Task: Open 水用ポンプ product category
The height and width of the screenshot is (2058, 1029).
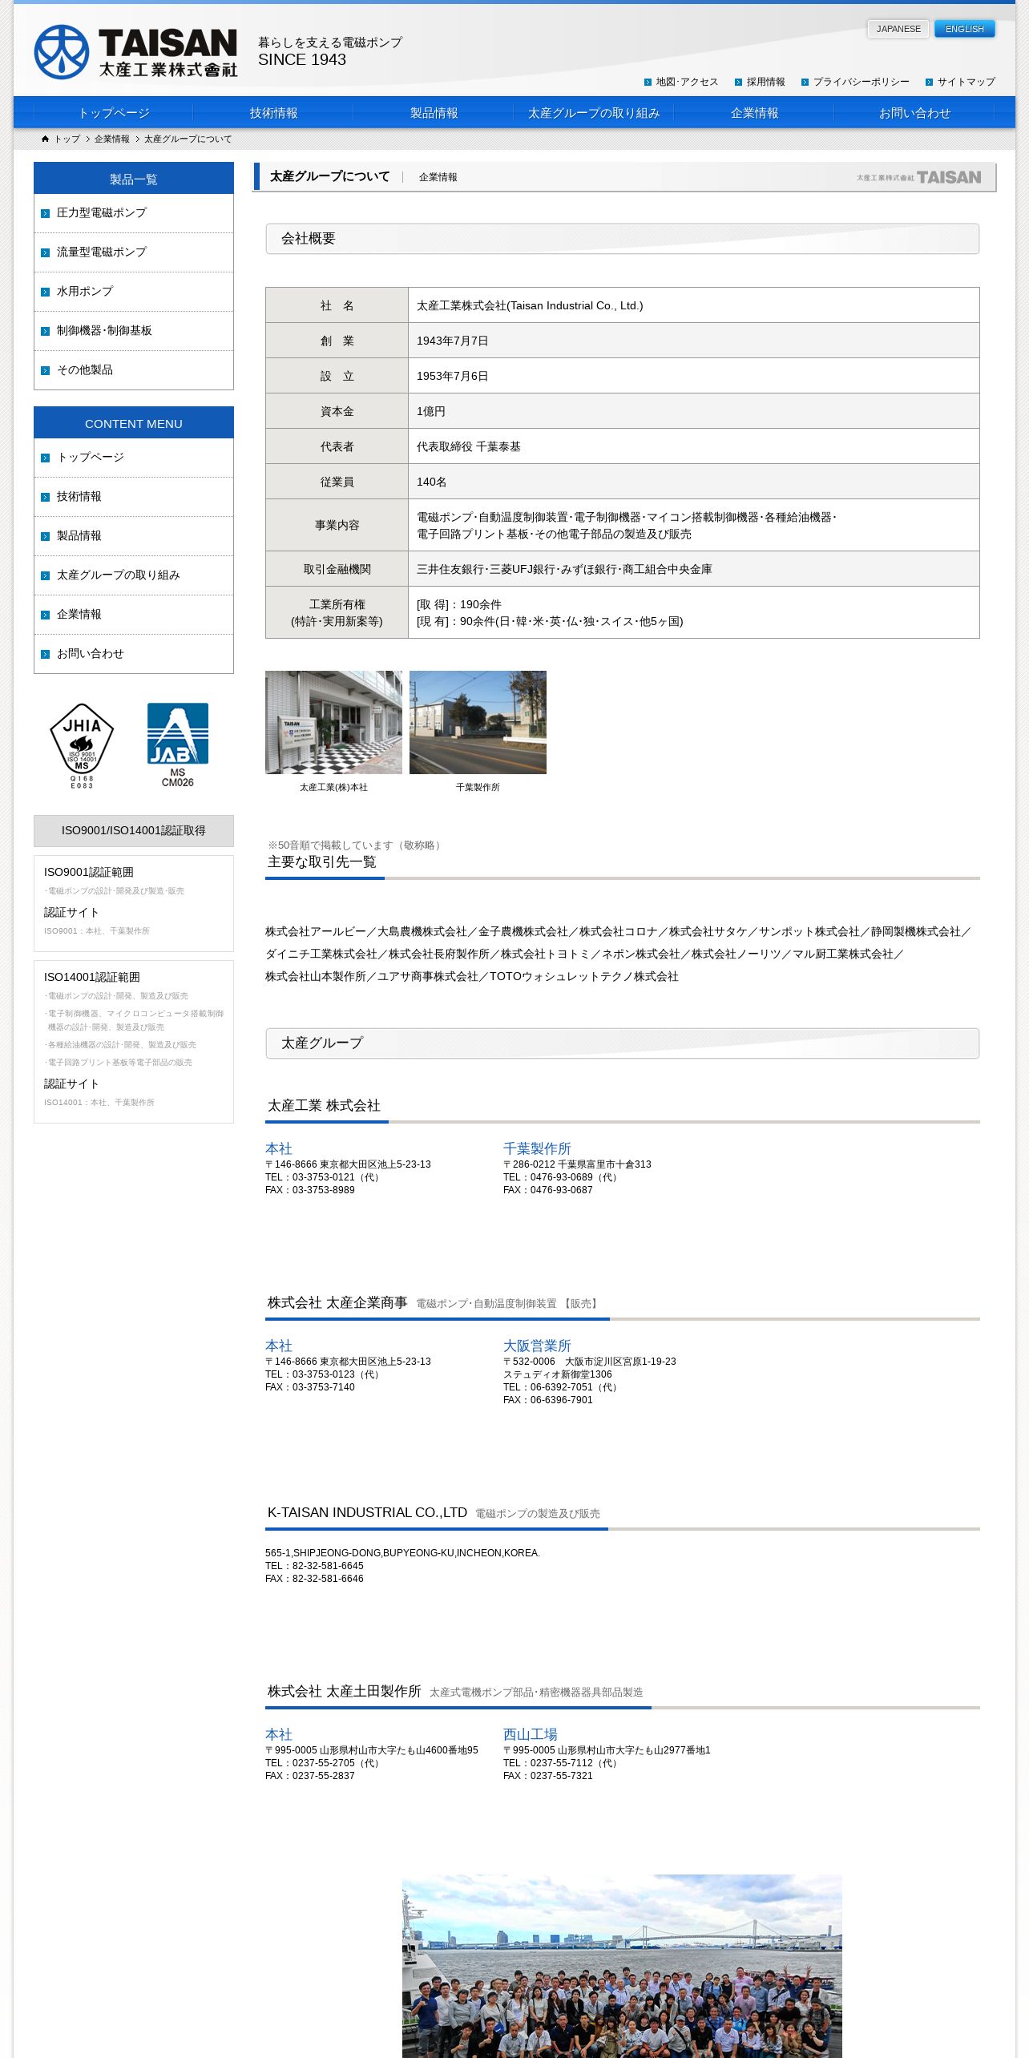Action: 134,292
